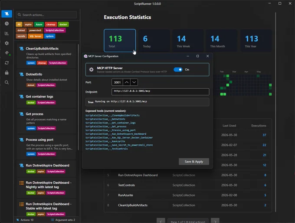Click the Running on http://127.0.0.1:3001/mcp status

click(x=121, y=101)
